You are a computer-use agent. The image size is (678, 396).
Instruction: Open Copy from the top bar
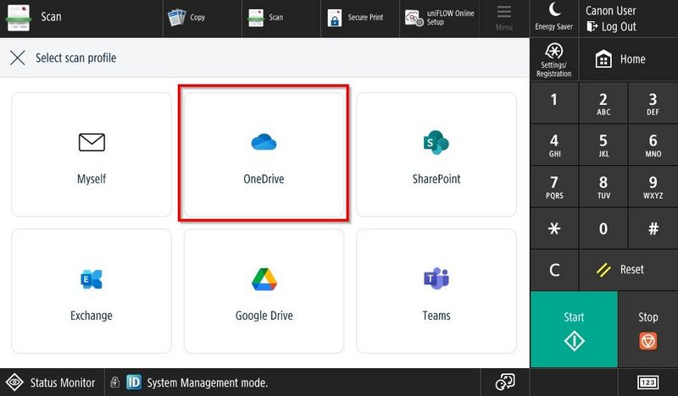(187, 17)
